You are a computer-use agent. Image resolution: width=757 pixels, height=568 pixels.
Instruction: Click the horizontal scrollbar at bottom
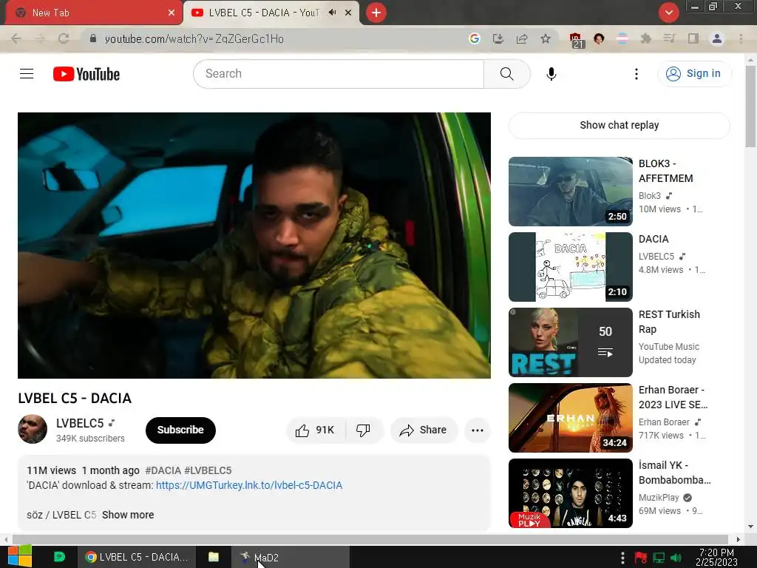[x=370, y=539]
